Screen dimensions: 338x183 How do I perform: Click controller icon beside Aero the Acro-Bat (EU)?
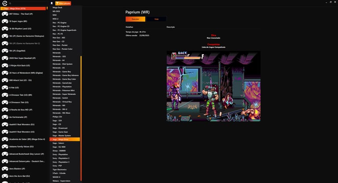5,176
